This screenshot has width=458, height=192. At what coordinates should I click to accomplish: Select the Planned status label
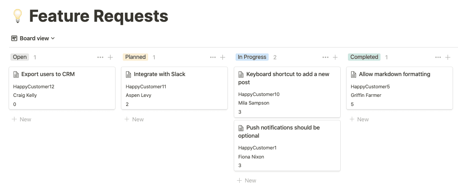[x=135, y=57]
